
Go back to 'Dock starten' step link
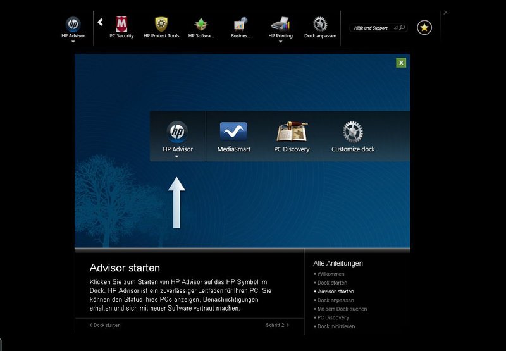pyautogui.click(x=105, y=325)
